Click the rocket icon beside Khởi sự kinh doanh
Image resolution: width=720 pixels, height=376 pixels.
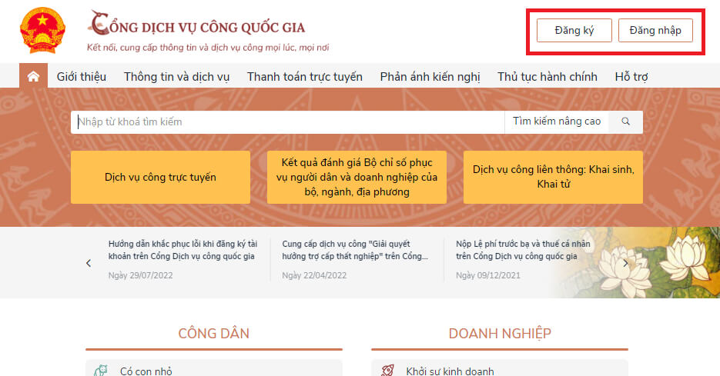388,370
